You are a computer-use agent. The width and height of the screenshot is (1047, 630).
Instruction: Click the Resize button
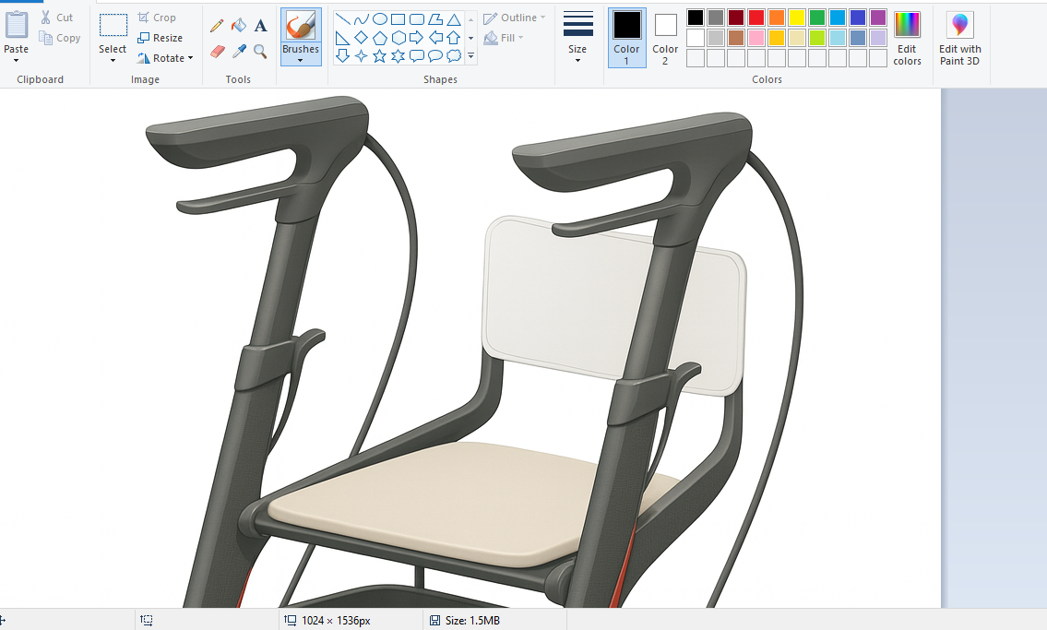[161, 38]
